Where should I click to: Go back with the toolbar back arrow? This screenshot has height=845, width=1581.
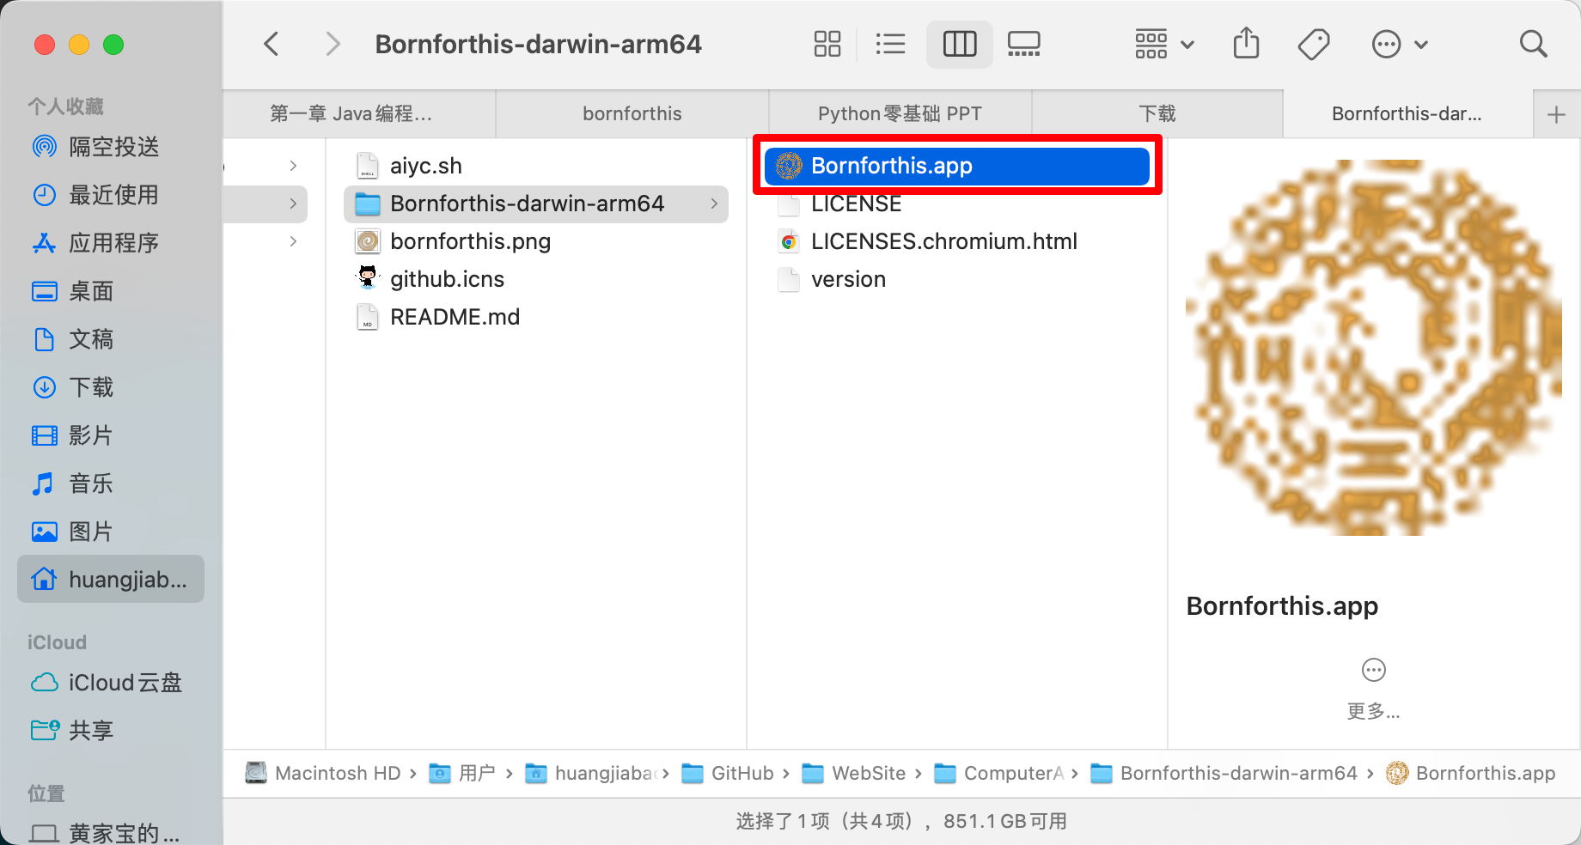272,44
